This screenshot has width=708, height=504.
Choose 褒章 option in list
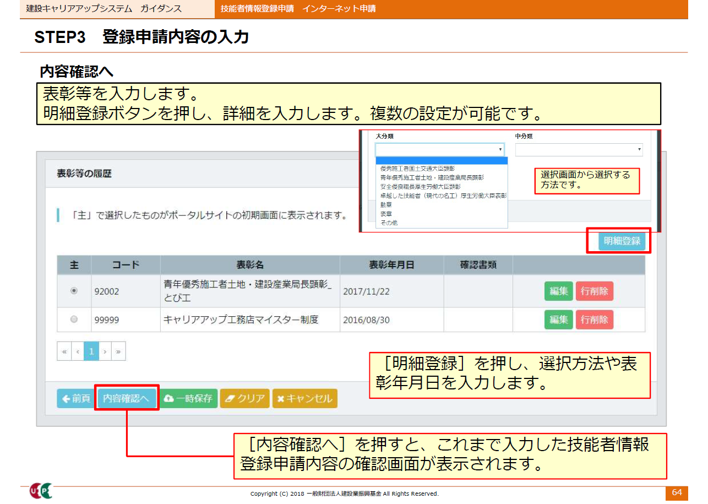442,214
